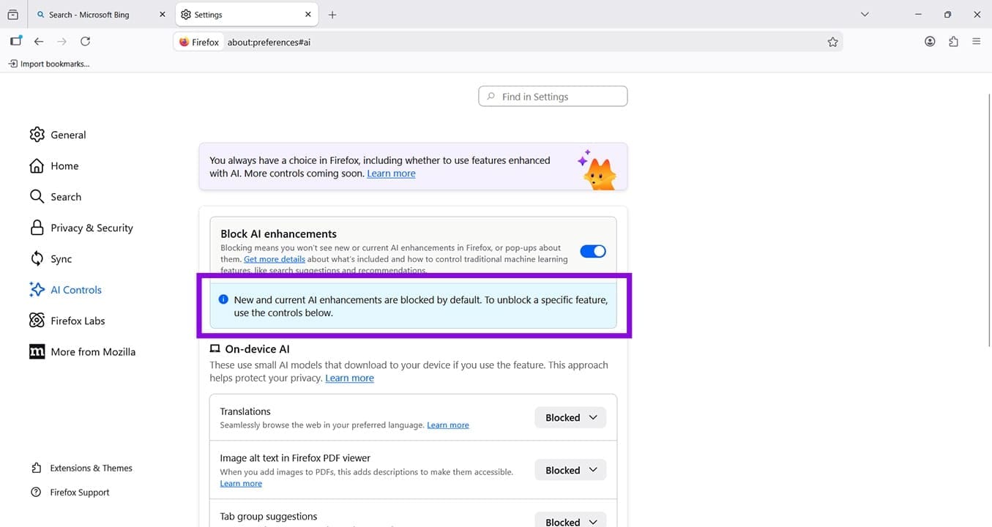Open the sidebar toggle icon left of back arrow
992x527 pixels.
point(15,42)
